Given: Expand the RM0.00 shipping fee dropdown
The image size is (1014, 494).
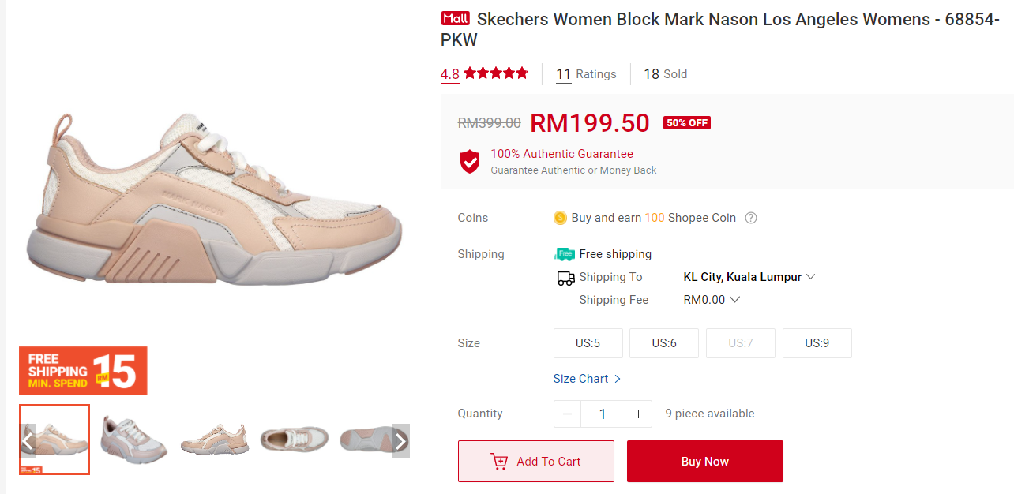Looking at the screenshot, I should (734, 300).
